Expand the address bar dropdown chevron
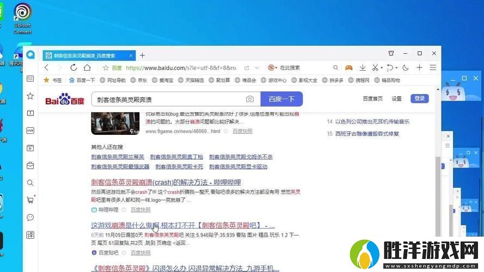484x272 pixels. click(257, 68)
